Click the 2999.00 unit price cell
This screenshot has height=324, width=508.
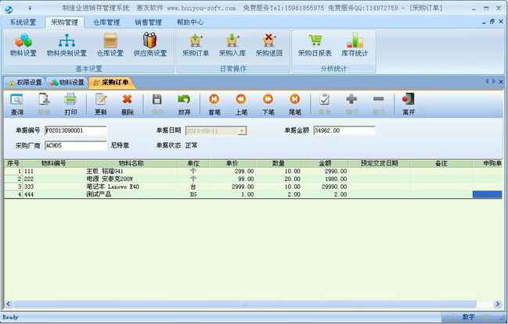click(232, 187)
